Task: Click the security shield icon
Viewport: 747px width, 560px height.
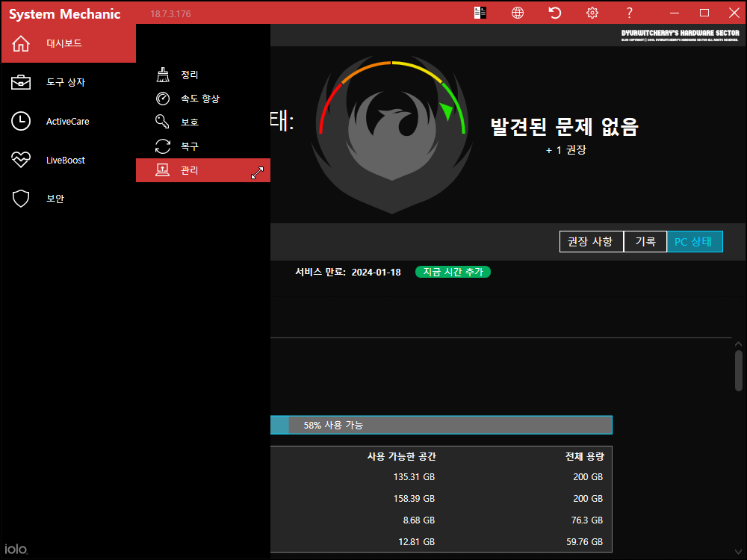Action: point(21,199)
